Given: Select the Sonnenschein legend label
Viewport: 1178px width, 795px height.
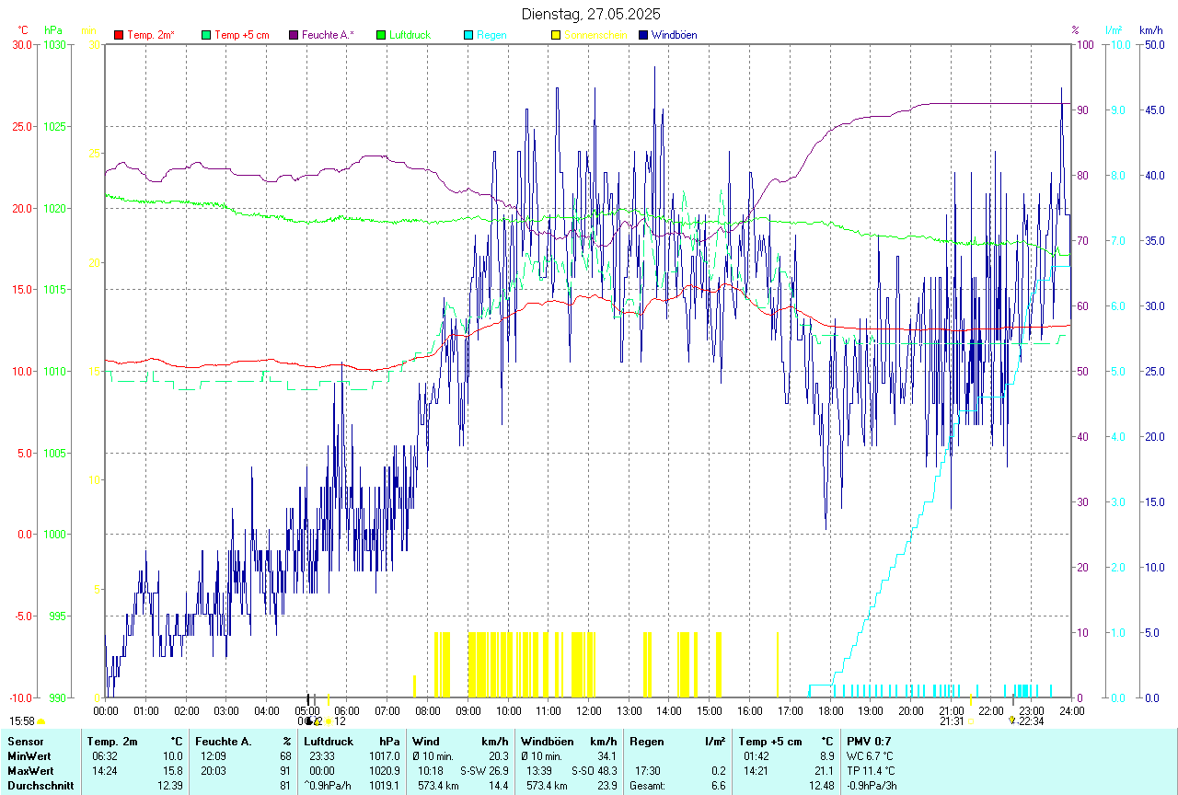Looking at the screenshot, I should [596, 35].
